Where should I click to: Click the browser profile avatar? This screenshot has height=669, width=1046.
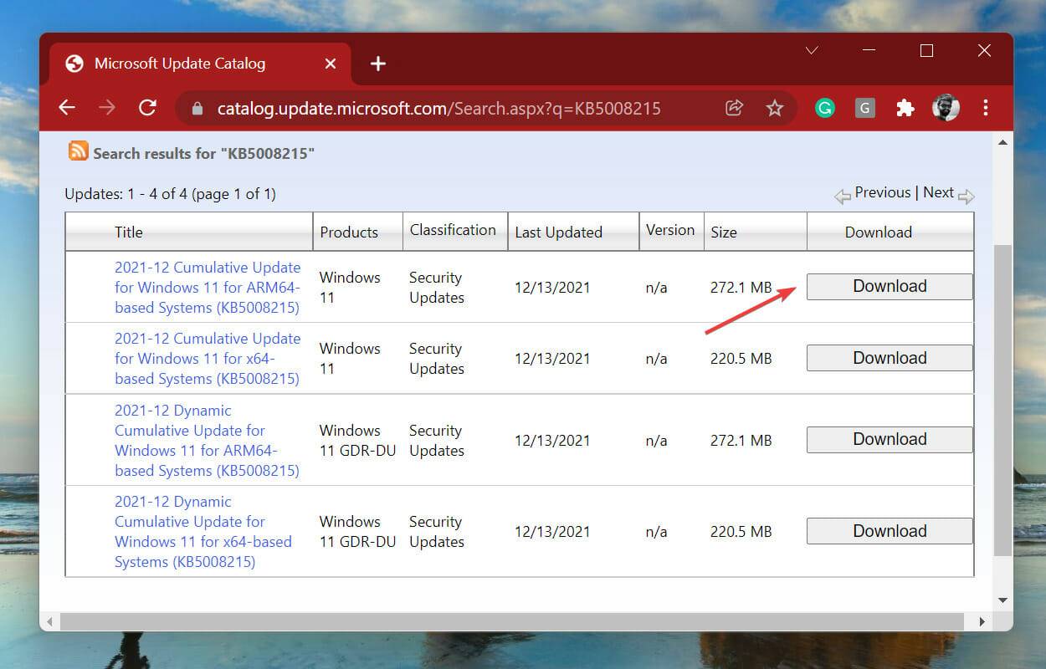pos(946,107)
